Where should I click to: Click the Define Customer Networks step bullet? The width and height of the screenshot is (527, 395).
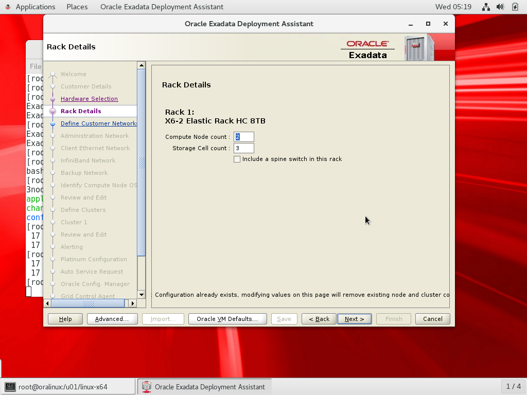point(52,123)
